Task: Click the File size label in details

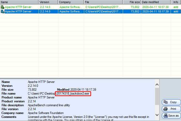Action: 8,90
